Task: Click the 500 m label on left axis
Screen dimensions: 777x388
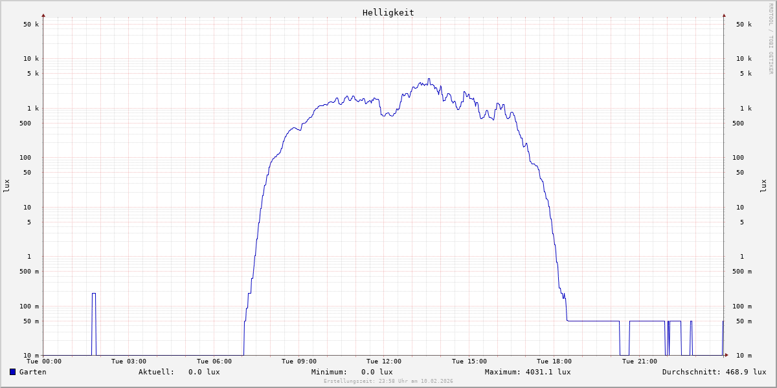Action: tap(29, 272)
